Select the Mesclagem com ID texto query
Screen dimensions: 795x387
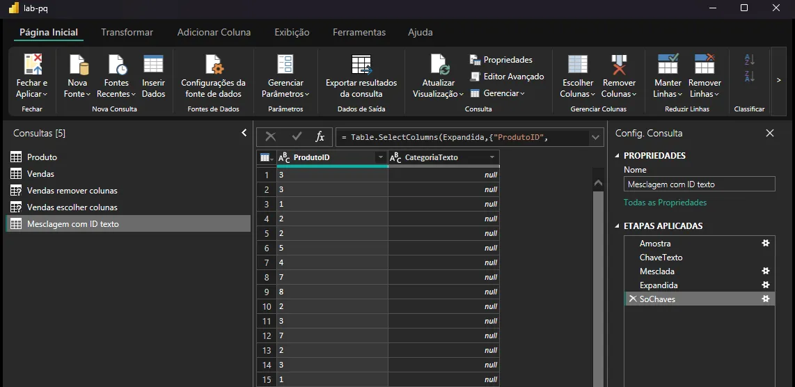click(128, 223)
